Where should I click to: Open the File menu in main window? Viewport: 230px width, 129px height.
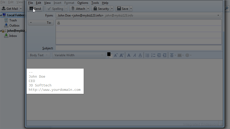click(3, 2)
